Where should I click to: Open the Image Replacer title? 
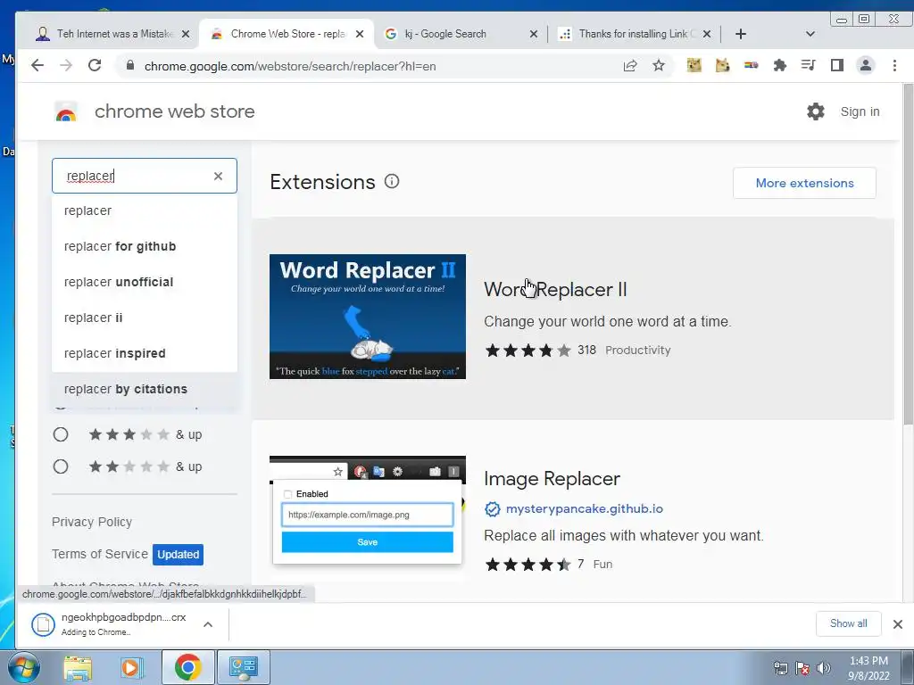click(552, 479)
